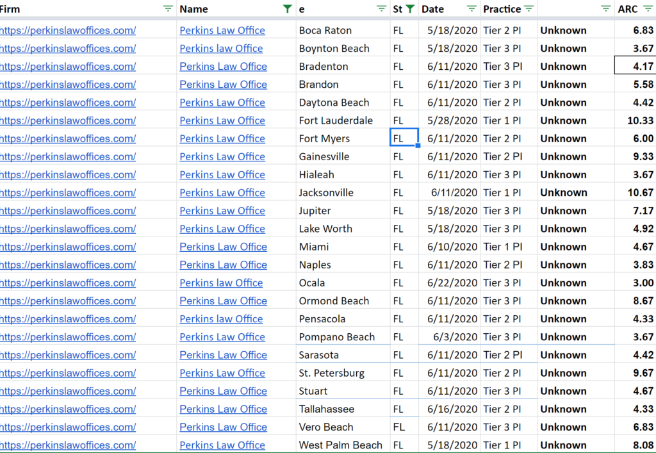The height and width of the screenshot is (453, 656).
Task: Select the ARC value 10.33
Action: tap(635, 120)
